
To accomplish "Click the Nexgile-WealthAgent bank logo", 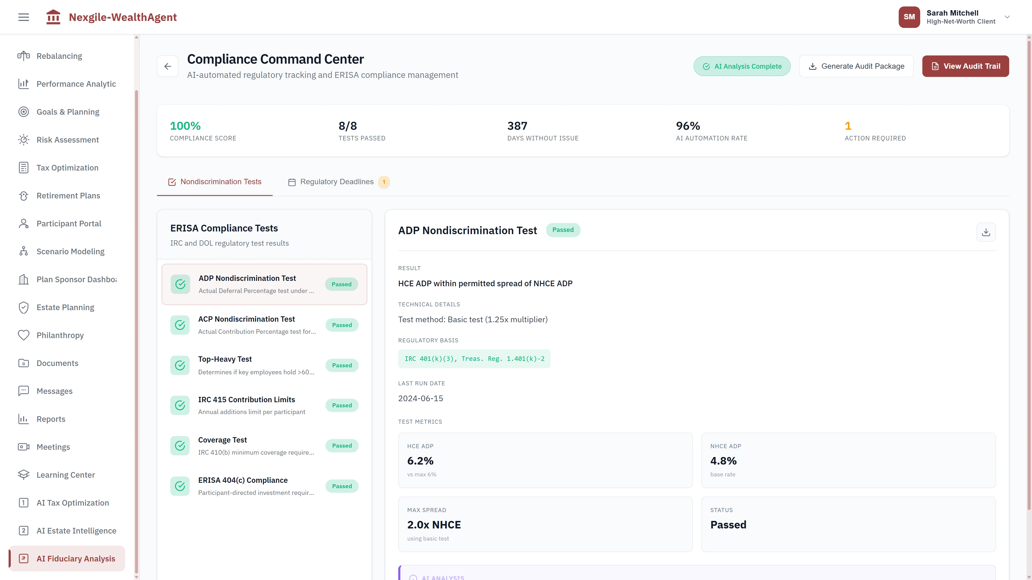I will pos(53,17).
